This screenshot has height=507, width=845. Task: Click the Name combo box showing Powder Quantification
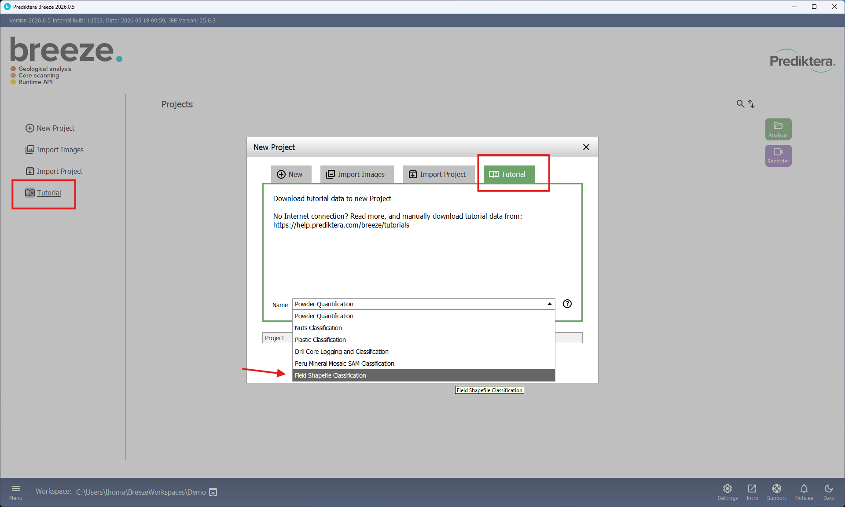[423, 304]
